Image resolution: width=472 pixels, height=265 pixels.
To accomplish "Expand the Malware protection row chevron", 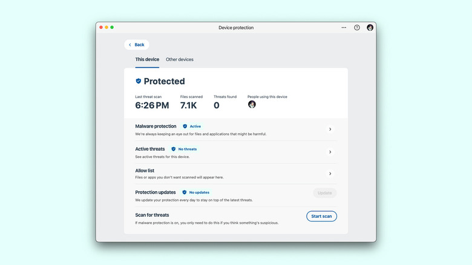I will coord(330,129).
